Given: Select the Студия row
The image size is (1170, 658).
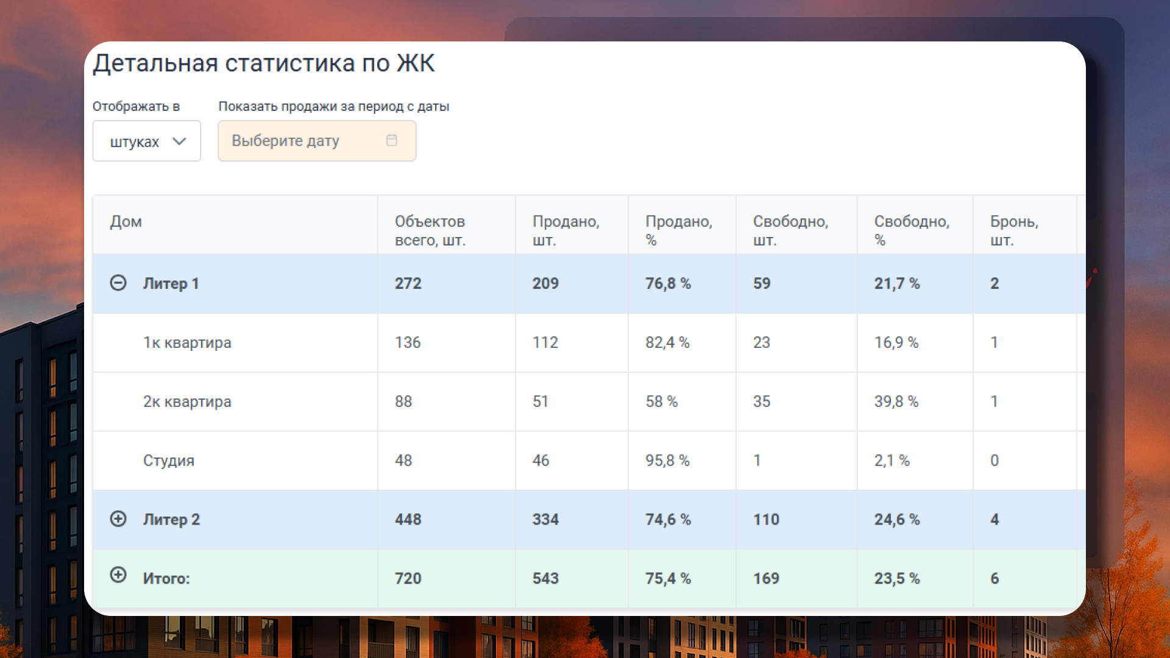Looking at the screenshot, I should [x=169, y=461].
